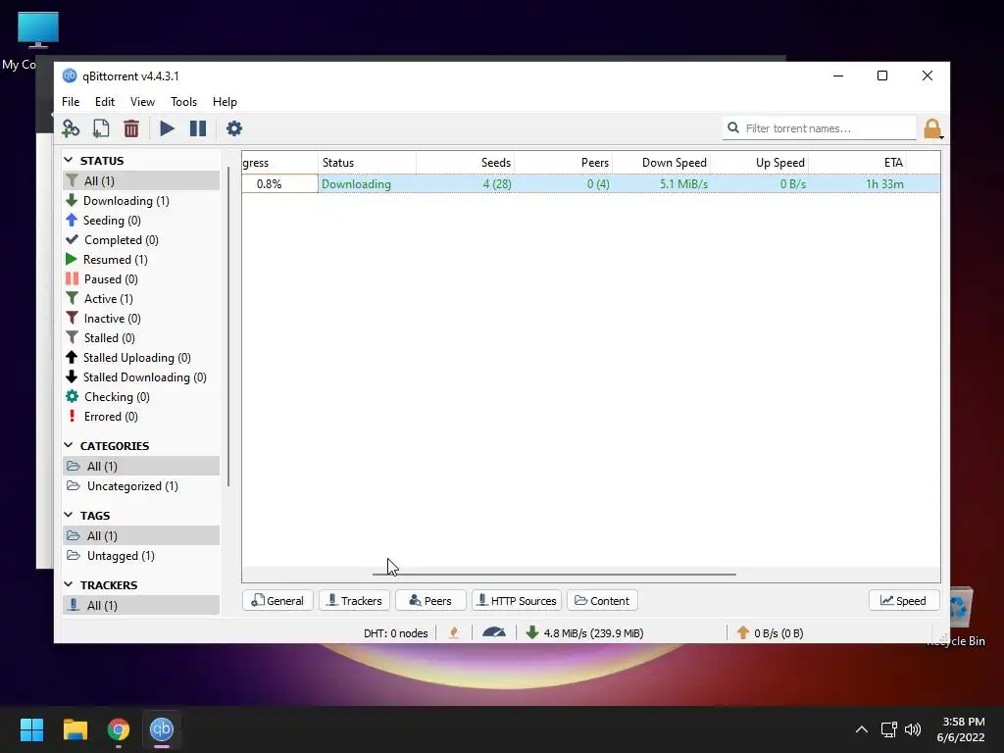Click the red Delete torrent trash icon
Viewport: 1004px width, 753px height.
tap(131, 128)
